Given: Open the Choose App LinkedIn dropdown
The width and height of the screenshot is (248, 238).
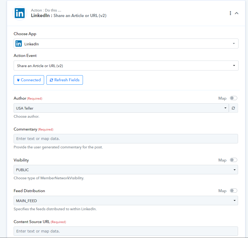Looking at the screenshot, I should point(126,44).
